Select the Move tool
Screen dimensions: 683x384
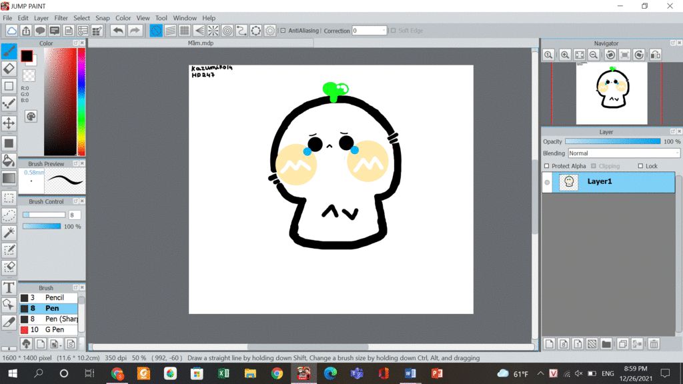(x=9, y=123)
